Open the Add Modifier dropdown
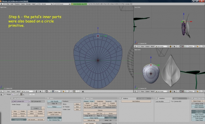 [x=163, y=101]
